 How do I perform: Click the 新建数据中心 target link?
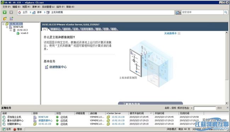pyautogui.click(x=45, y=121)
